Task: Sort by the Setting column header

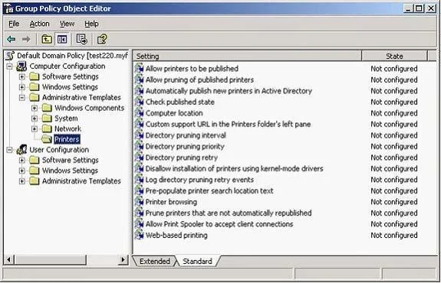Action: pyautogui.click(x=248, y=56)
